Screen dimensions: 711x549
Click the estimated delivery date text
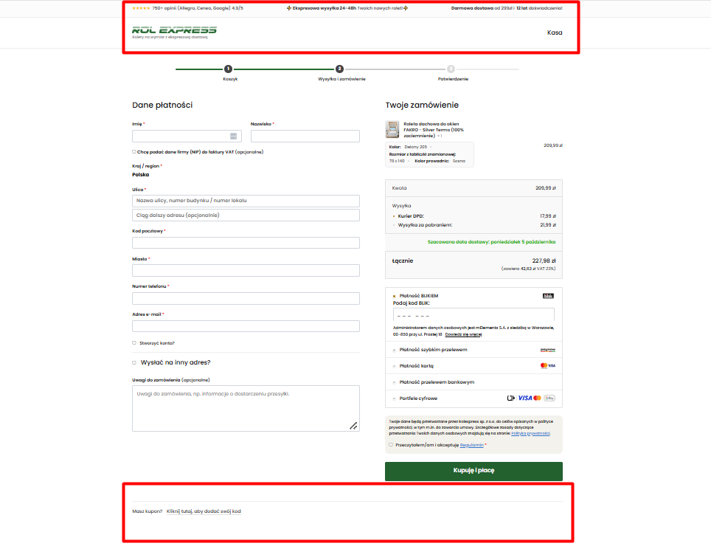(x=491, y=242)
